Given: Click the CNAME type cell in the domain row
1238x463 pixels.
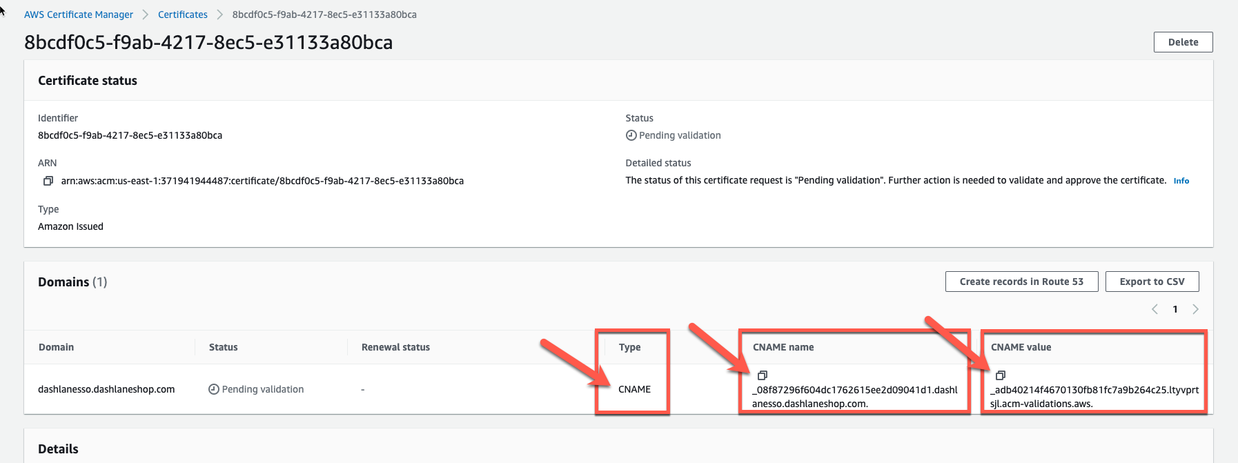Looking at the screenshot, I should [635, 389].
